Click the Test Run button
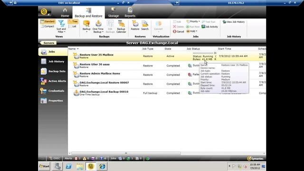Screen dimensions: 304x171 (x=209, y=22)
